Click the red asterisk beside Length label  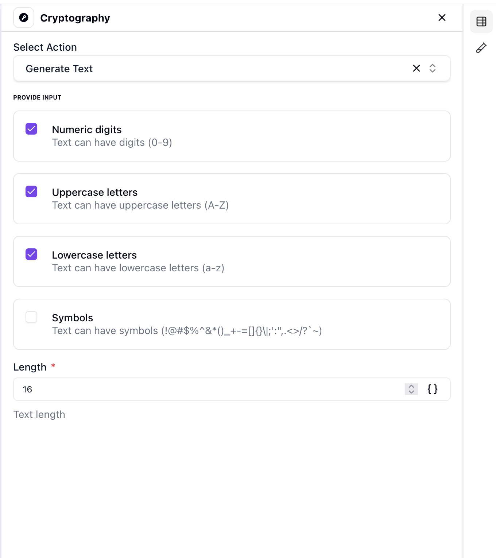(53, 366)
